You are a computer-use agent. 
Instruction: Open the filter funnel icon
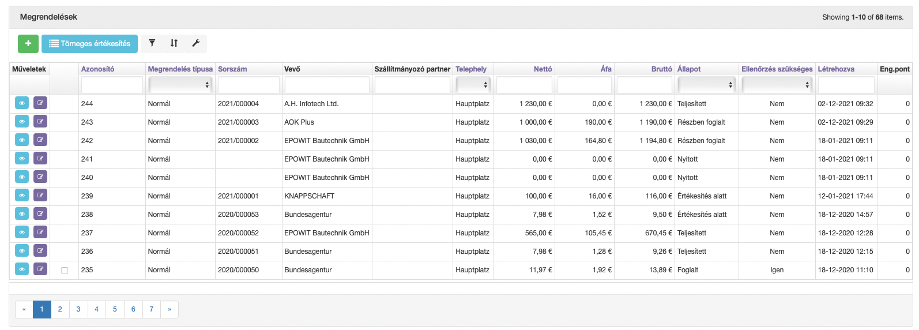[x=152, y=43]
